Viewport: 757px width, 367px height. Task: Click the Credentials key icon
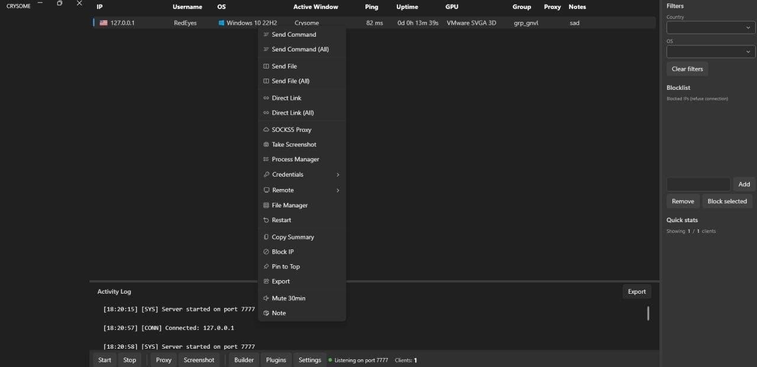[266, 175]
